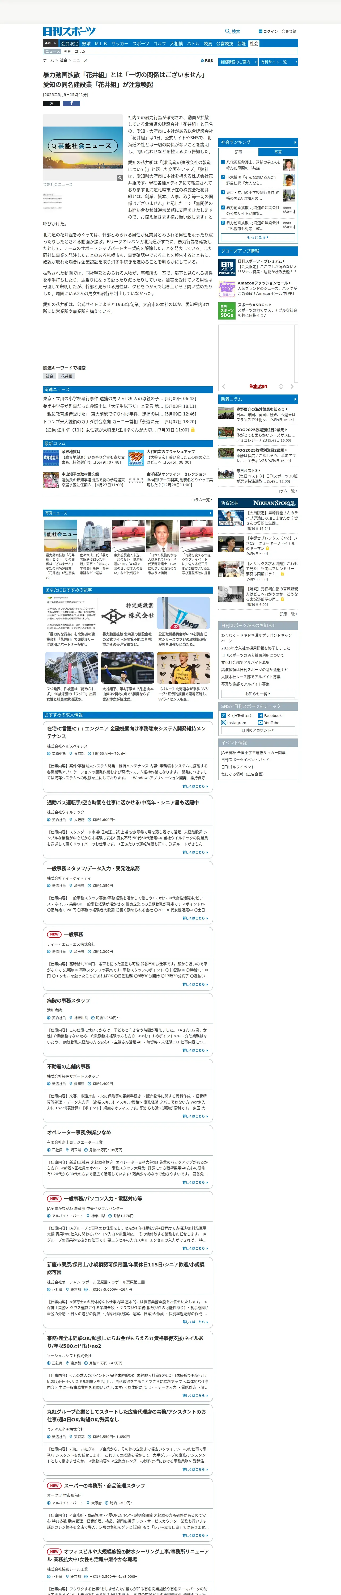Open 美郡庸の海外競馬を知ろう column
The width and height of the screenshot is (341, 1595).
[x=261, y=409]
